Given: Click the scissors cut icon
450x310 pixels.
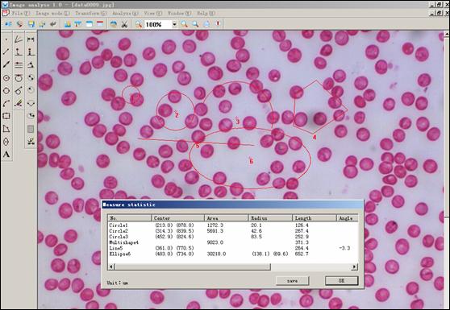Looking at the screenshot, I should pyautogui.click(x=124, y=24).
